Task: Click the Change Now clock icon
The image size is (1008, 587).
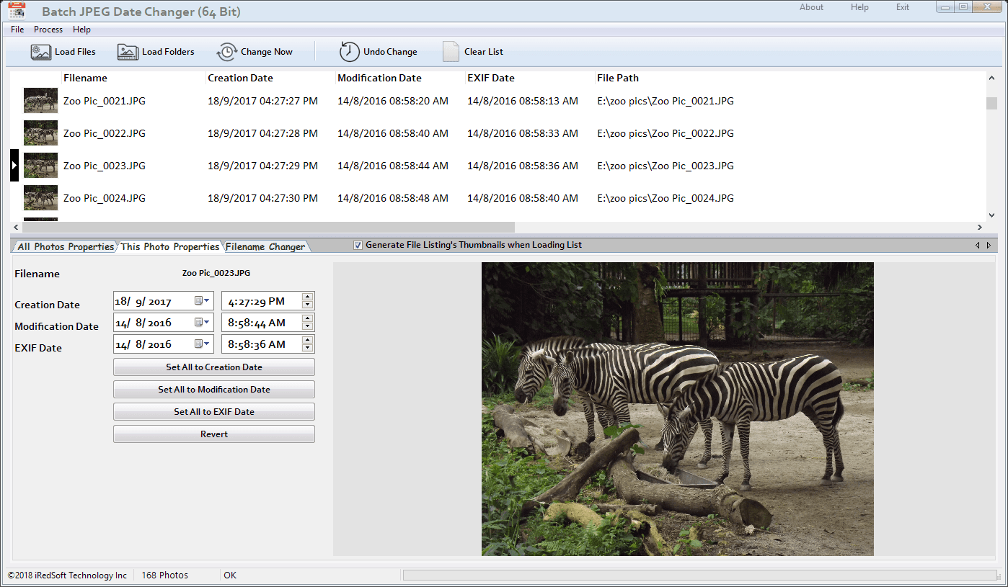Action: click(x=227, y=52)
